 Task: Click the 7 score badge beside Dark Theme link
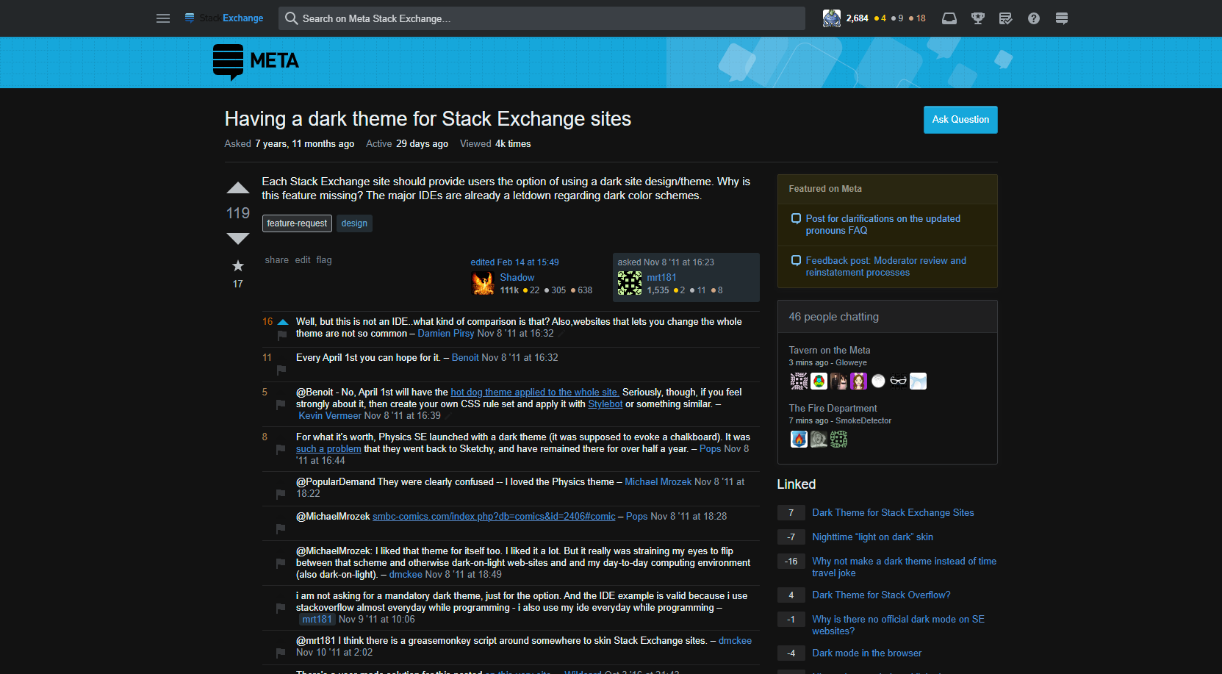(x=791, y=513)
